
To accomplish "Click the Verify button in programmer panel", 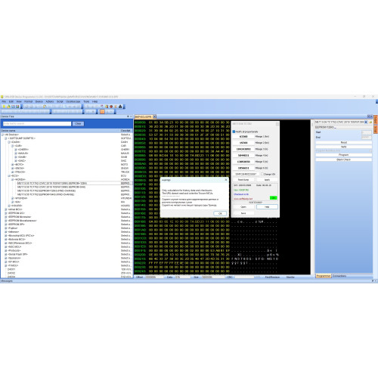I will 344,147.
